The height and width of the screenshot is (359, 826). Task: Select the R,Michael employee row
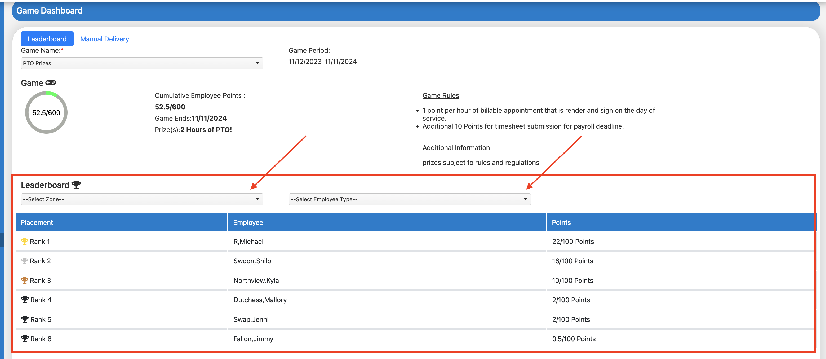[248, 242]
